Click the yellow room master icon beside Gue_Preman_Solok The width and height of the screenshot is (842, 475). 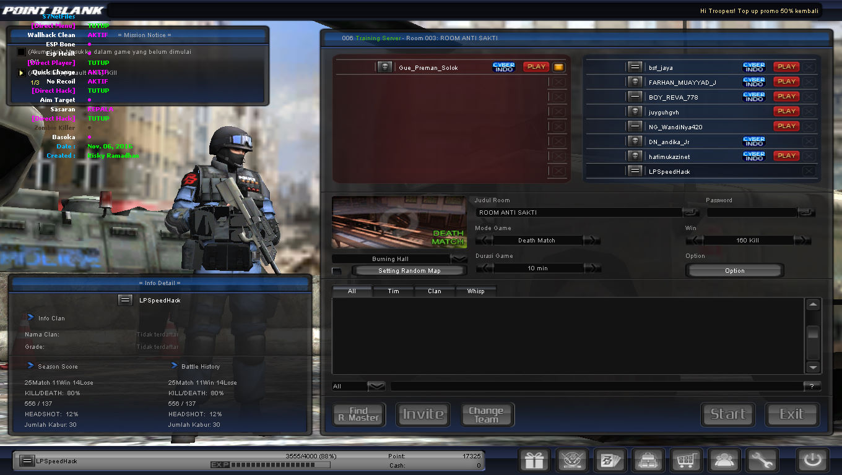click(x=558, y=67)
